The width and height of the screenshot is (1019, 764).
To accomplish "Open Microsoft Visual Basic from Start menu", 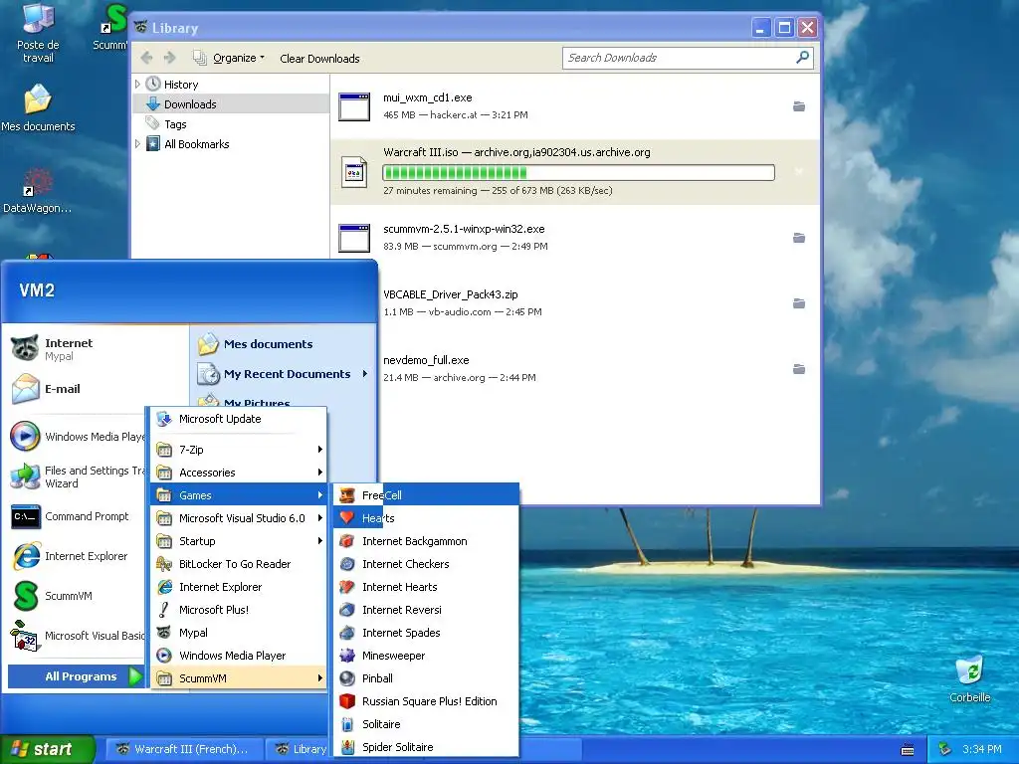I will pos(76,636).
